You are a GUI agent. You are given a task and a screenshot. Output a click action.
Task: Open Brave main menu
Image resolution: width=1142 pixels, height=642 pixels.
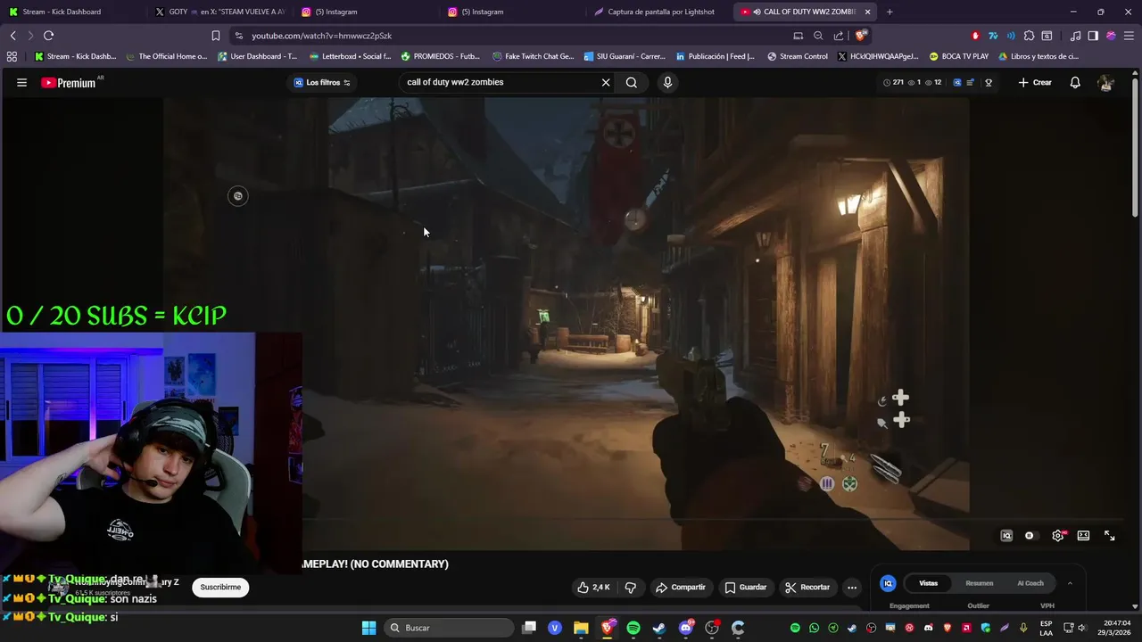tap(1129, 36)
